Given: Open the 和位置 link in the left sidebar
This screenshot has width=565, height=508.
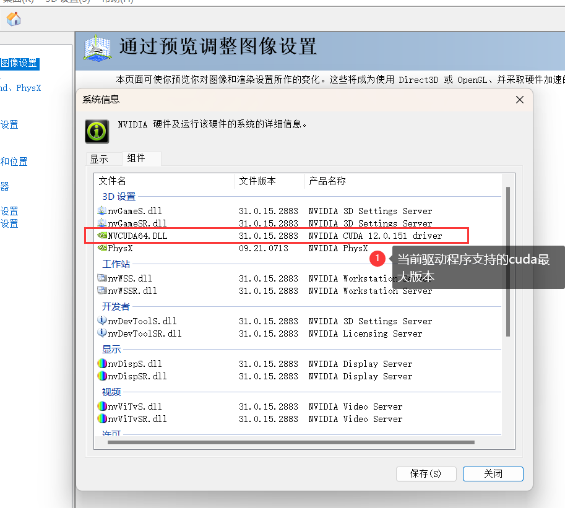Looking at the screenshot, I should click(14, 161).
